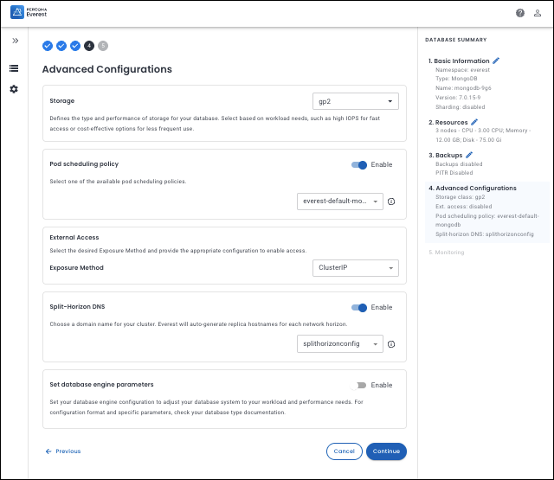Image resolution: width=554 pixels, height=480 pixels.
Task: Open the ClusterIP exposure method dropdown
Action: 355,268
